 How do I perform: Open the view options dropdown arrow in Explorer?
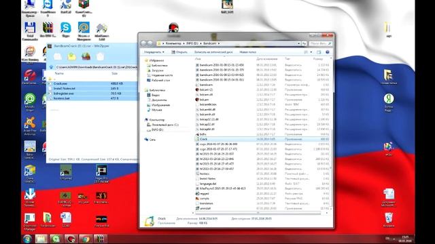point(311,52)
